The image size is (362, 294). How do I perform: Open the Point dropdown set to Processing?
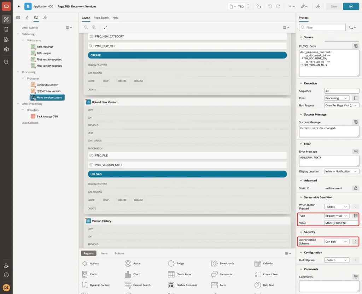[x=337, y=98]
